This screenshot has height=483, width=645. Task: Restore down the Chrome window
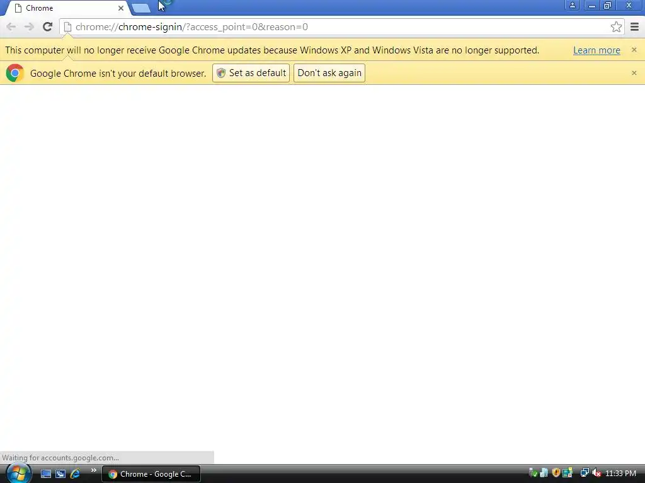coord(608,5)
